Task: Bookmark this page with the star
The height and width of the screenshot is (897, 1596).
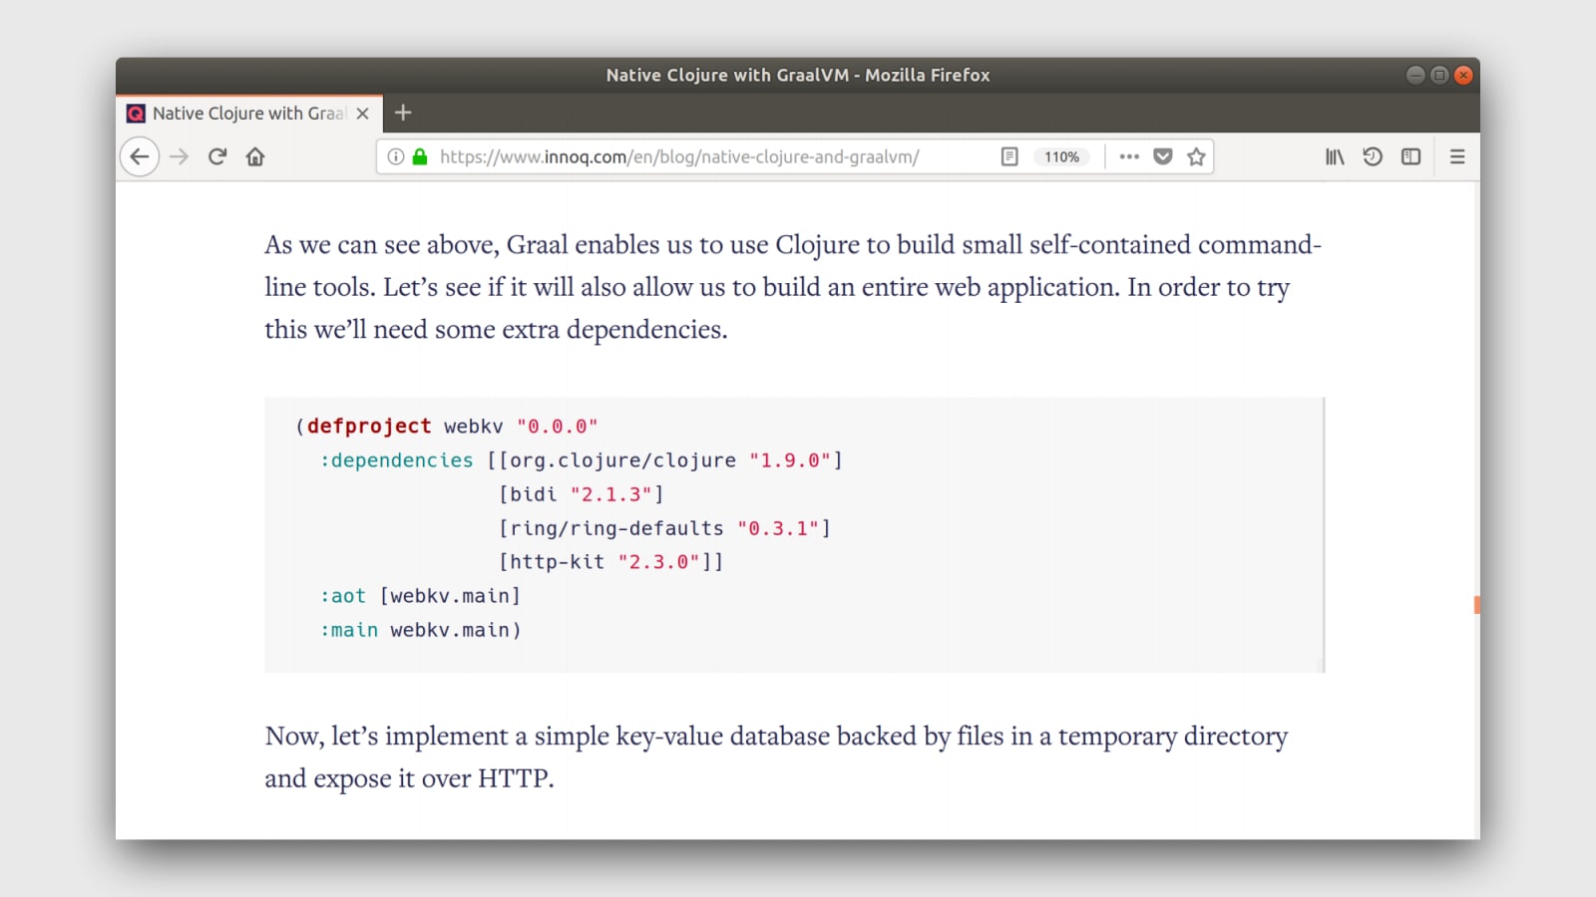Action: [1197, 156]
